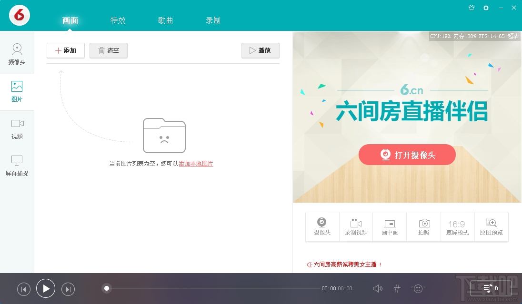Open the 录制视频 video recording tool
The height and width of the screenshot is (304, 522).
[x=356, y=226]
